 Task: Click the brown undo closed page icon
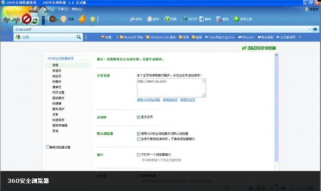tap(53, 19)
